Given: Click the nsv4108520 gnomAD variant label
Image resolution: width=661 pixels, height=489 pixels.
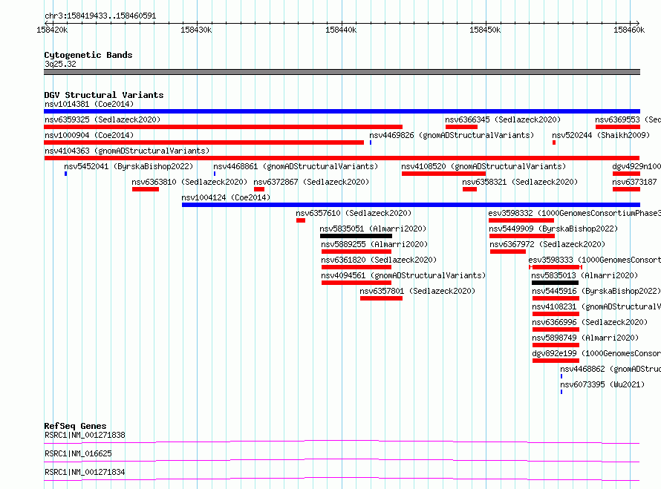Looking at the screenshot, I should click(x=483, y=166).
